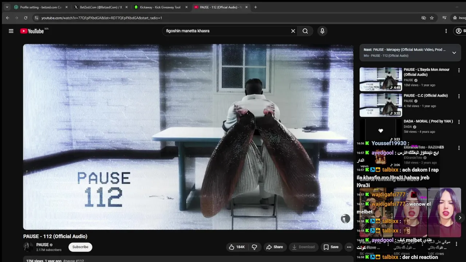Open the YouTube guide hamburger menu
The height and width of the screenshot is (262, 466).
click(11, 31)
